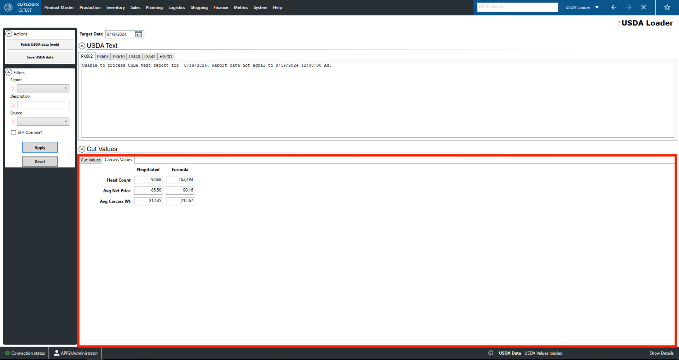
Task: Switch to the LS440 tab
Action: click(134, 56)
